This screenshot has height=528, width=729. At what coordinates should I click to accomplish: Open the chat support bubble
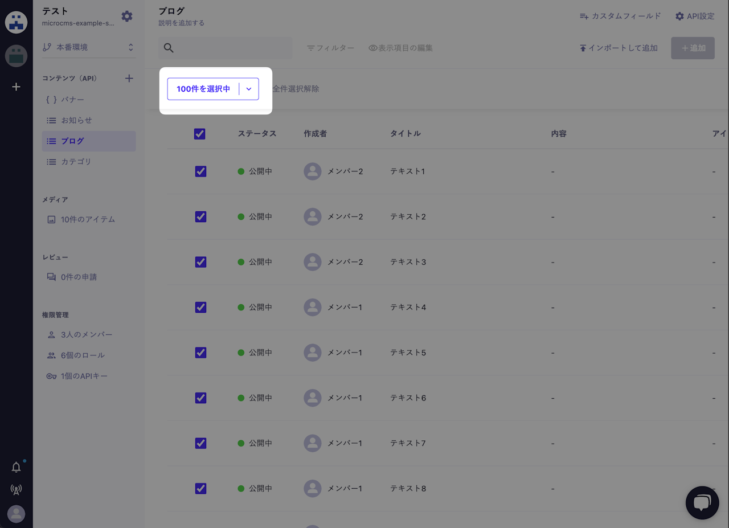coord(702,502)
